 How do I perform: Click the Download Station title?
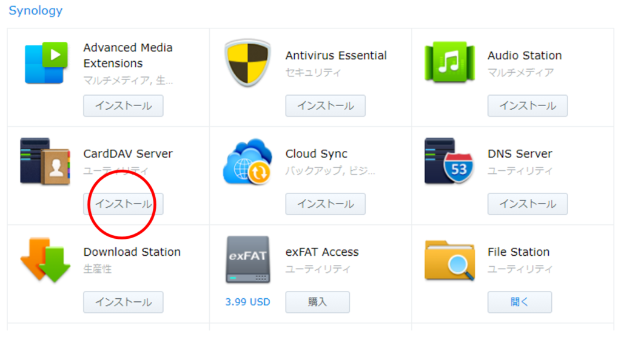[132, 252]
